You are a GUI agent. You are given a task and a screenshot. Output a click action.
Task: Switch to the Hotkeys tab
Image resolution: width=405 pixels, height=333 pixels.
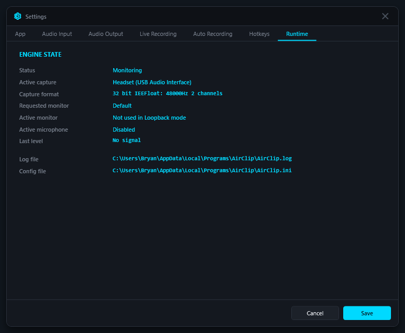(259, 34)
